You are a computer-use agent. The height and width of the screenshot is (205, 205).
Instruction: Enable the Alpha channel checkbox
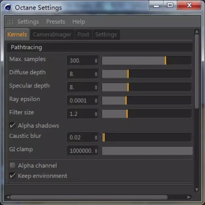click(12, 165)
